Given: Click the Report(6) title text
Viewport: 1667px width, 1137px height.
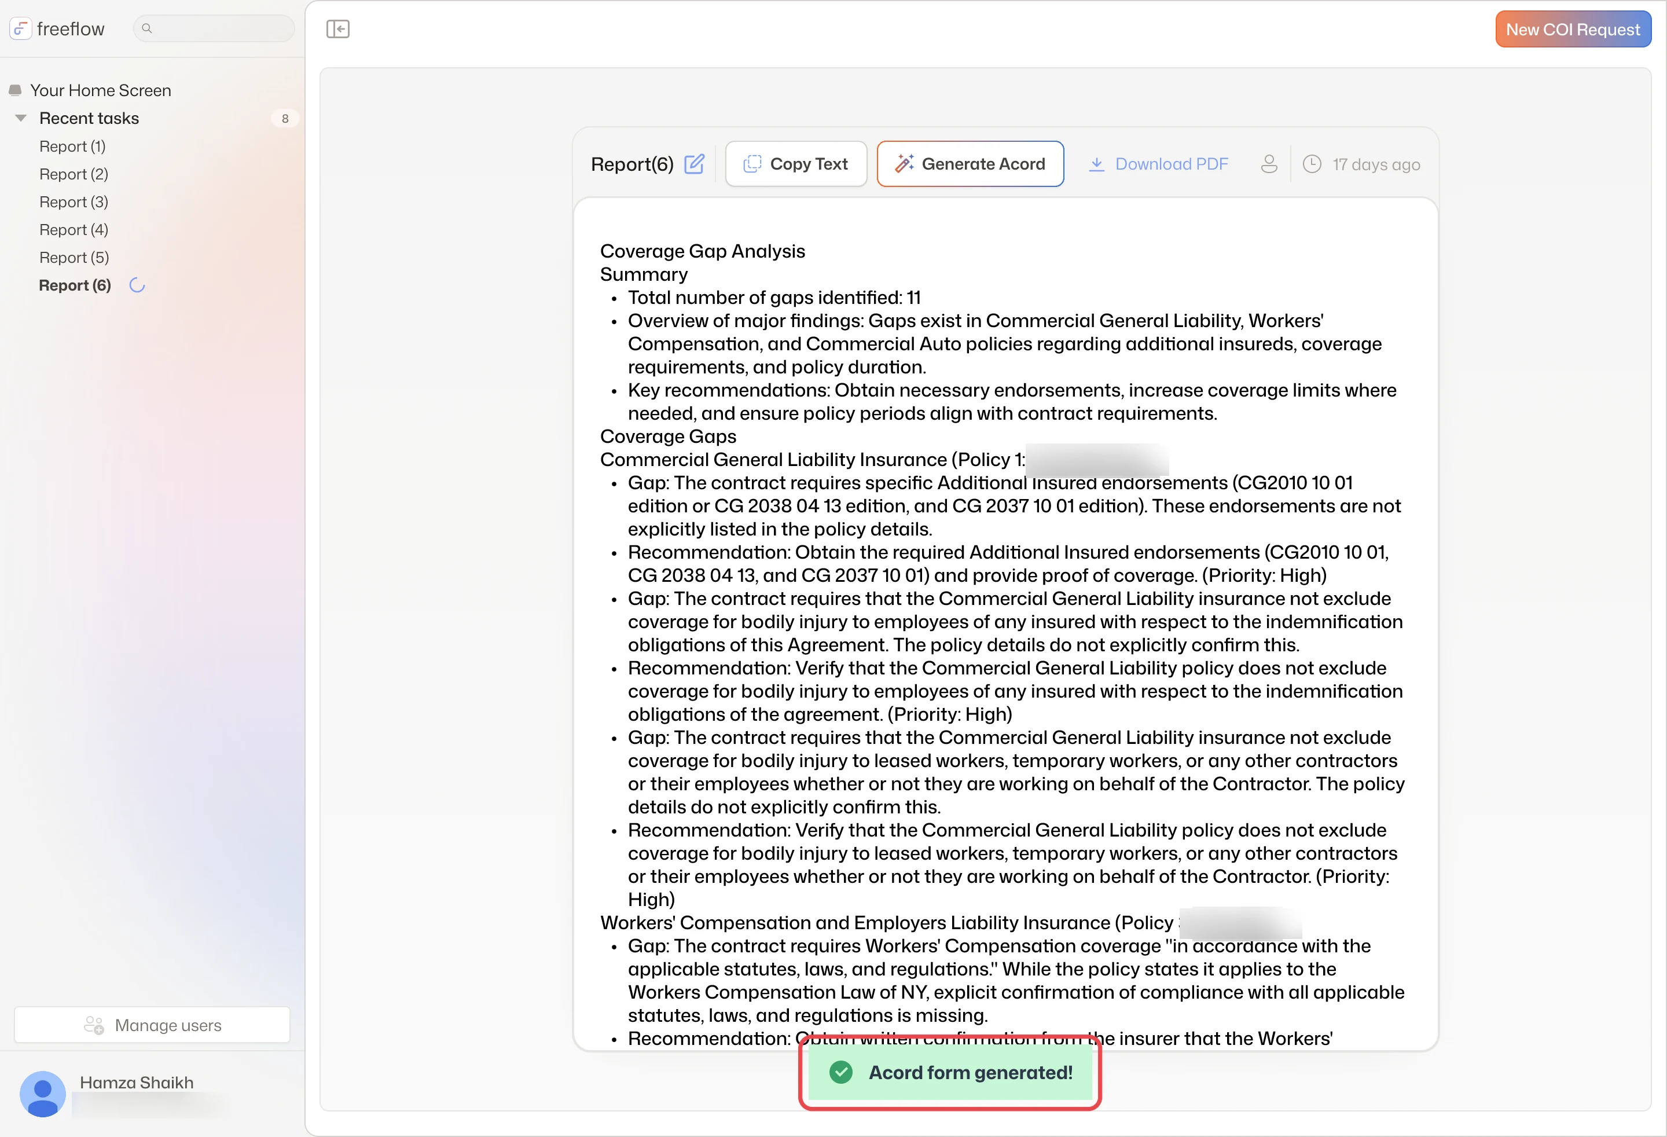Looking at the screenshot, I should coord(632,164).
